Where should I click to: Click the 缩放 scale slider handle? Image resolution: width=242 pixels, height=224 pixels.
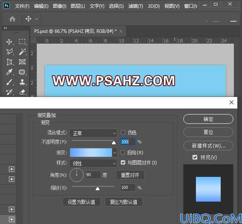point(98,188)
